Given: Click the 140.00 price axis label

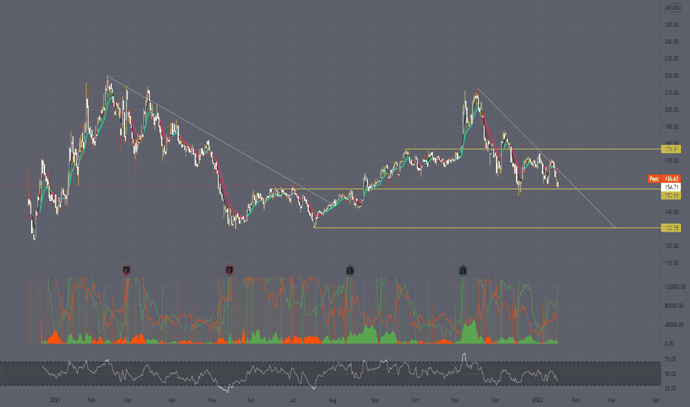Looking at the screenshot, I should (671, 212).
